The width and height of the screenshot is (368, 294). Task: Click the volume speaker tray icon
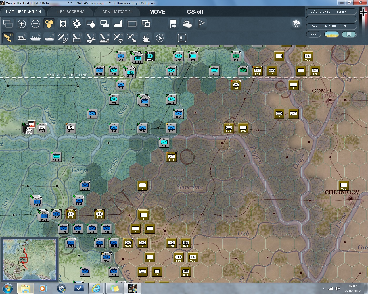(338, 289)
